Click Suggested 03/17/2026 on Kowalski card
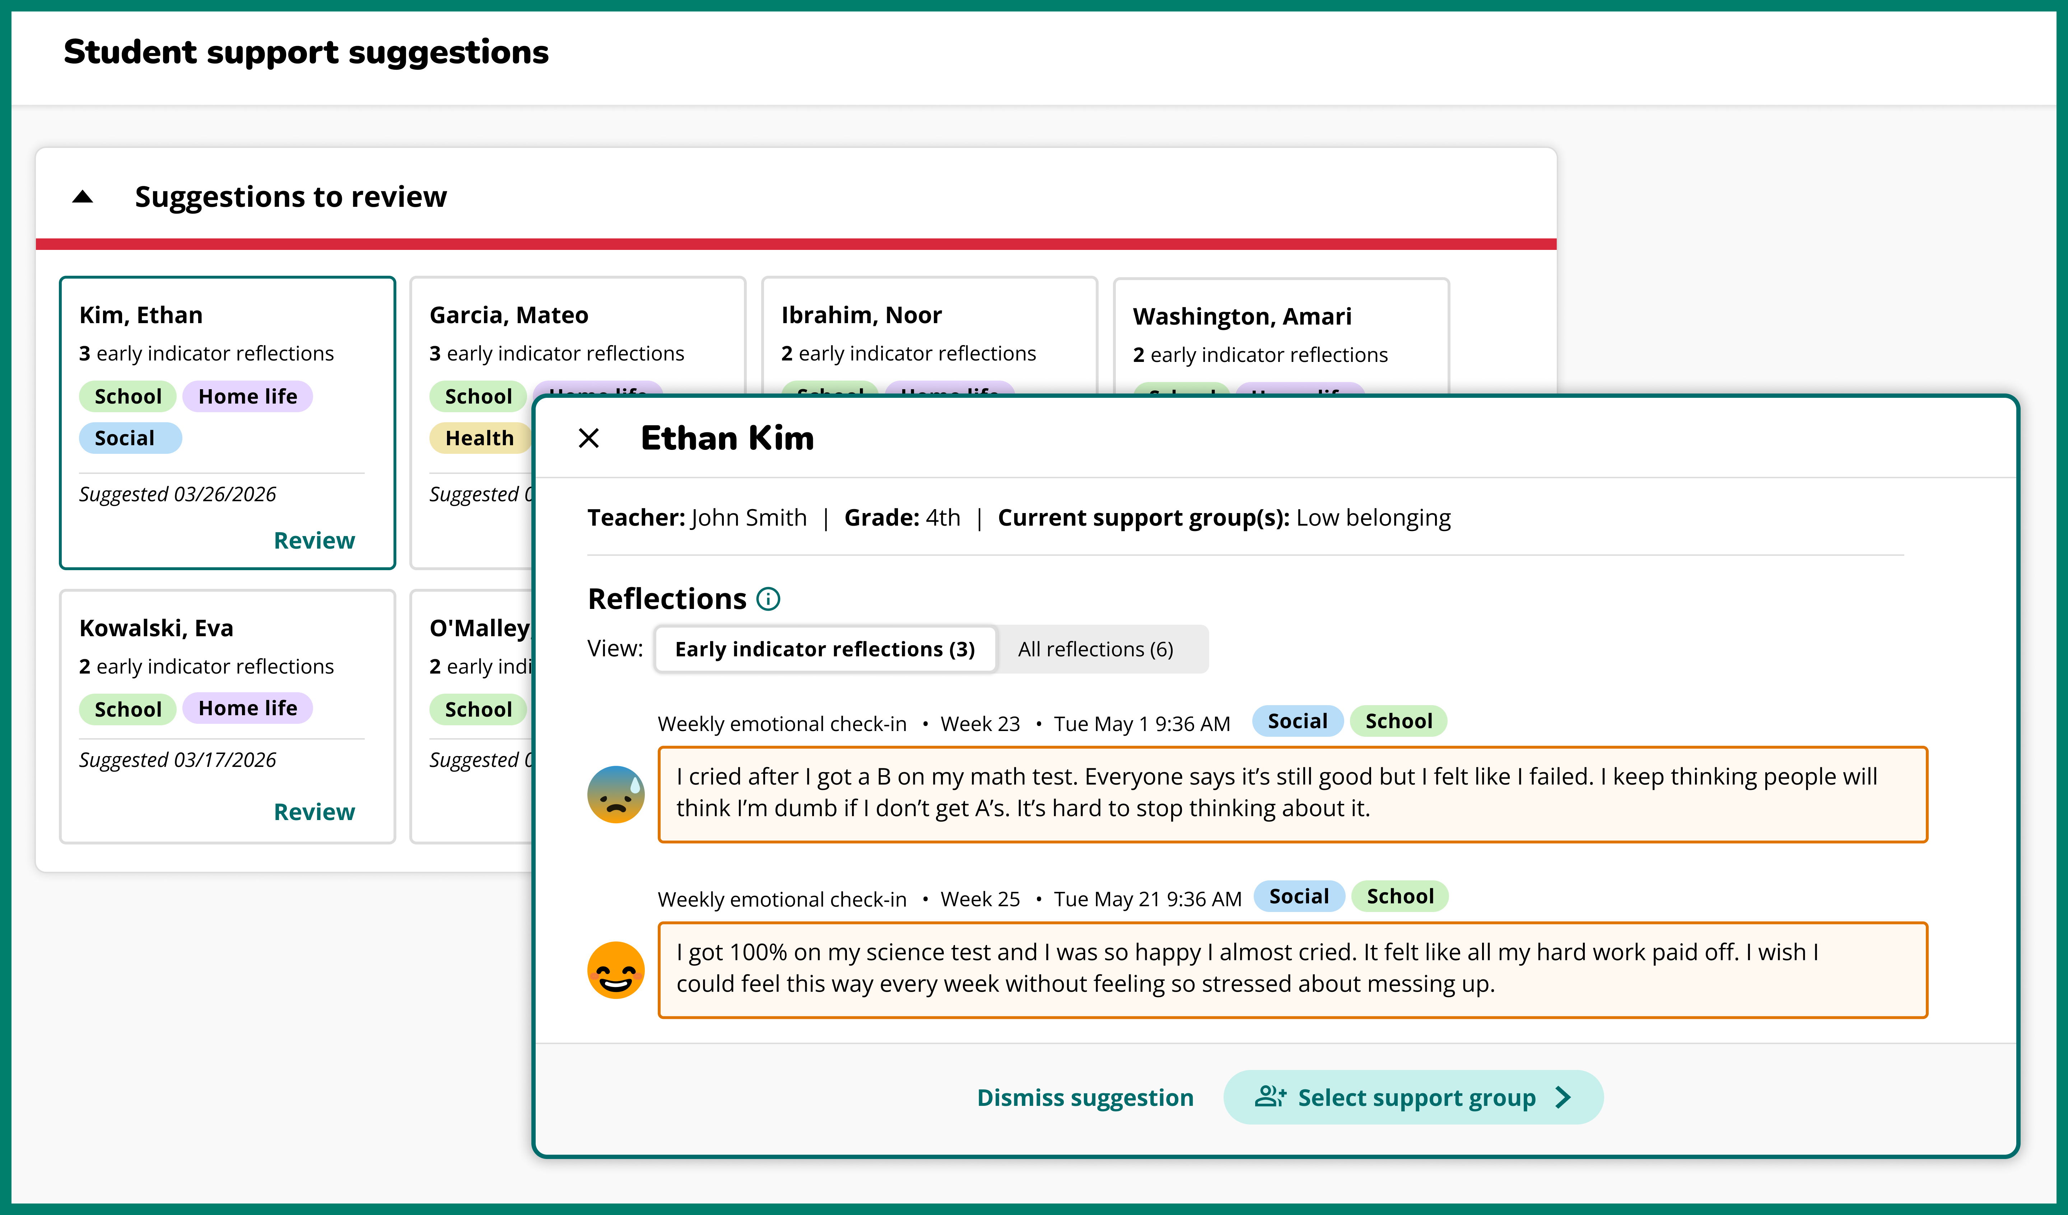 pos(177,760)
